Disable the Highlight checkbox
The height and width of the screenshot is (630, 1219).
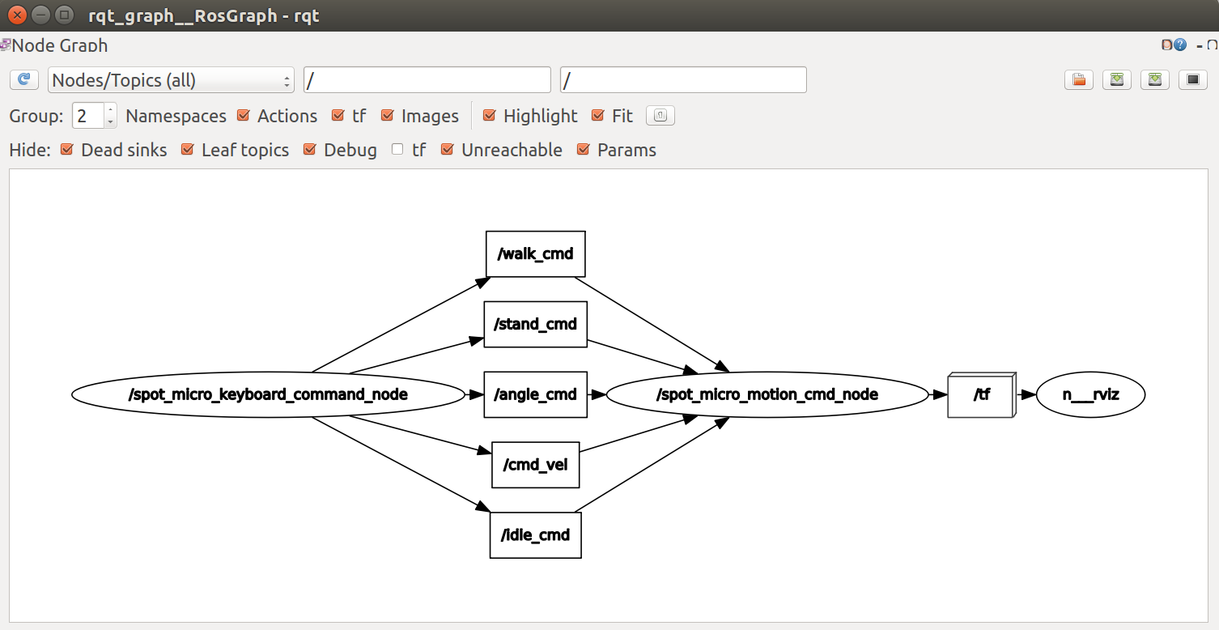(489, 116)
